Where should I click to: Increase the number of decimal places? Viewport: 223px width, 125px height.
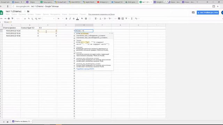pyautogui.click(x=36, y=18)
